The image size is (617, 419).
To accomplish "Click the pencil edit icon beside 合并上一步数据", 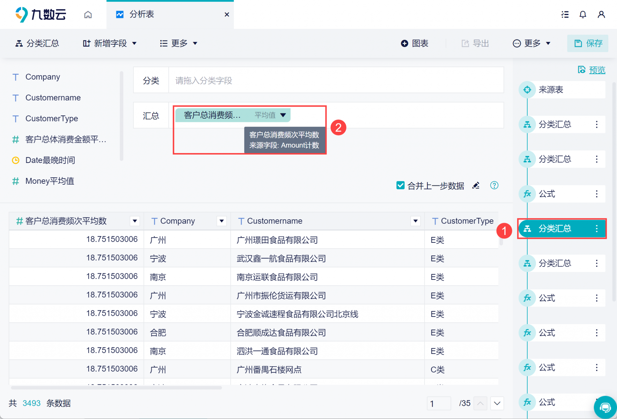I will pos(476,186).
